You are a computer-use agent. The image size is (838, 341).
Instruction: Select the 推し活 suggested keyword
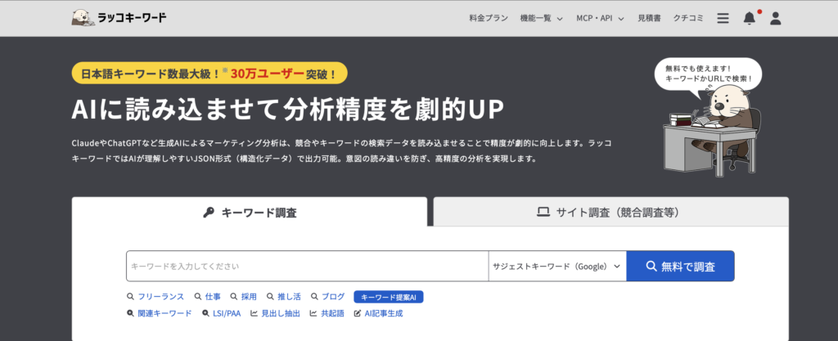tap(289, 297)
